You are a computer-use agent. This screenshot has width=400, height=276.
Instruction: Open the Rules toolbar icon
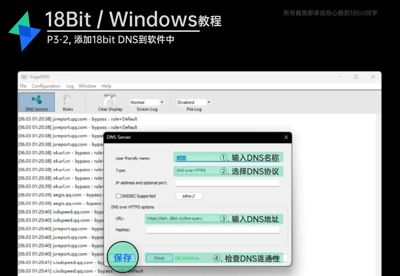click(68, 102)
